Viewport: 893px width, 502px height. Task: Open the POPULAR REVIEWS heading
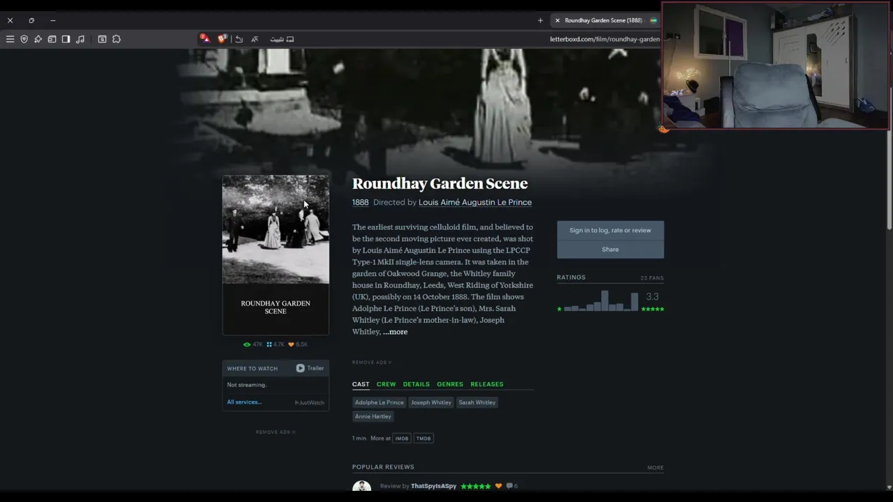pos(383,467)
